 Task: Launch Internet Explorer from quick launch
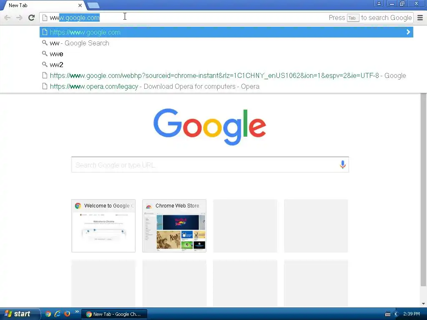[x=58, y=314]
